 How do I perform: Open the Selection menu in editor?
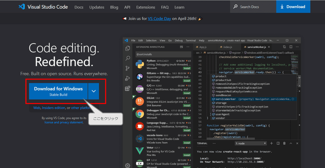[x=151, y=41]
